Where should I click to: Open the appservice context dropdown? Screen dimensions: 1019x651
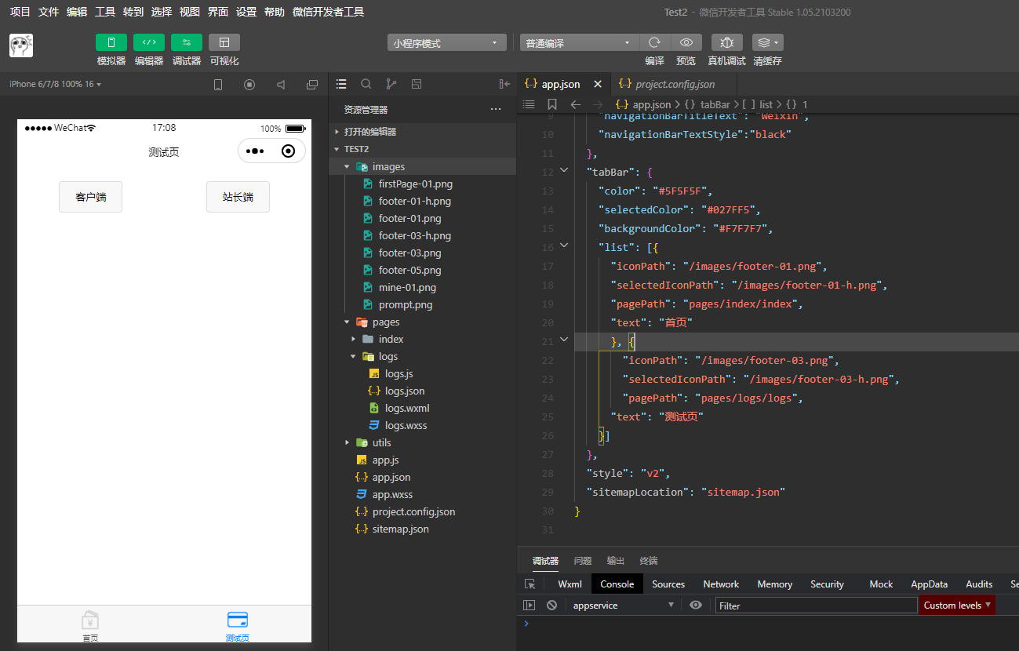tap(623, 606)
